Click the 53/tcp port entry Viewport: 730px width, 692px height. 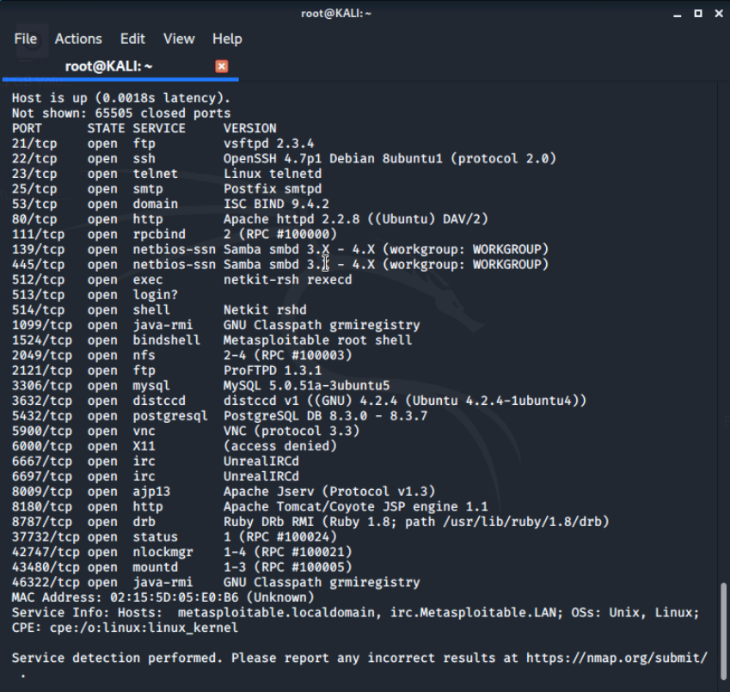click(34, 205)
